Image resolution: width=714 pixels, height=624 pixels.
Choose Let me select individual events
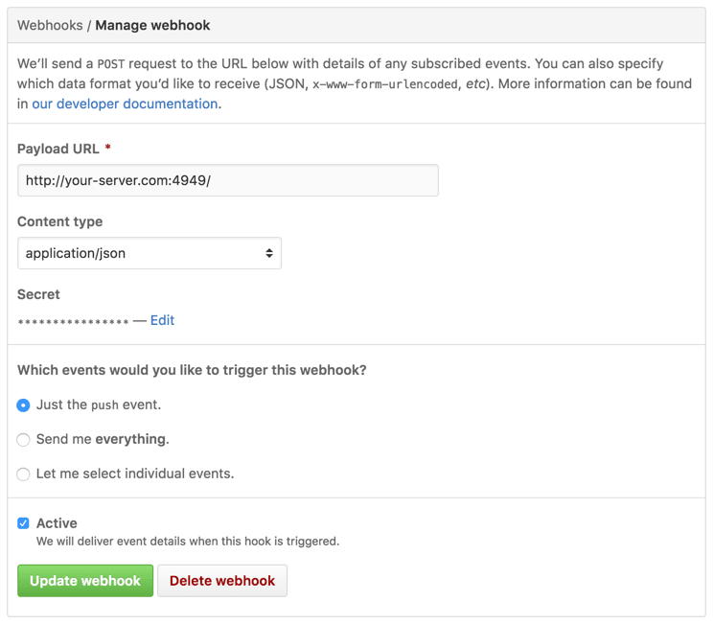click(x=23, y=474)
